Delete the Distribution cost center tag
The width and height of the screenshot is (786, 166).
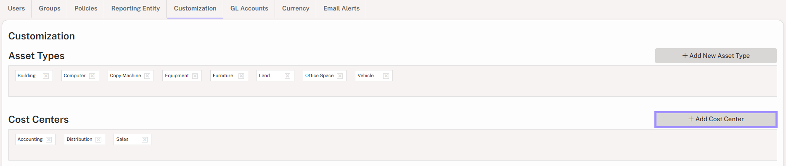[98, 140]
